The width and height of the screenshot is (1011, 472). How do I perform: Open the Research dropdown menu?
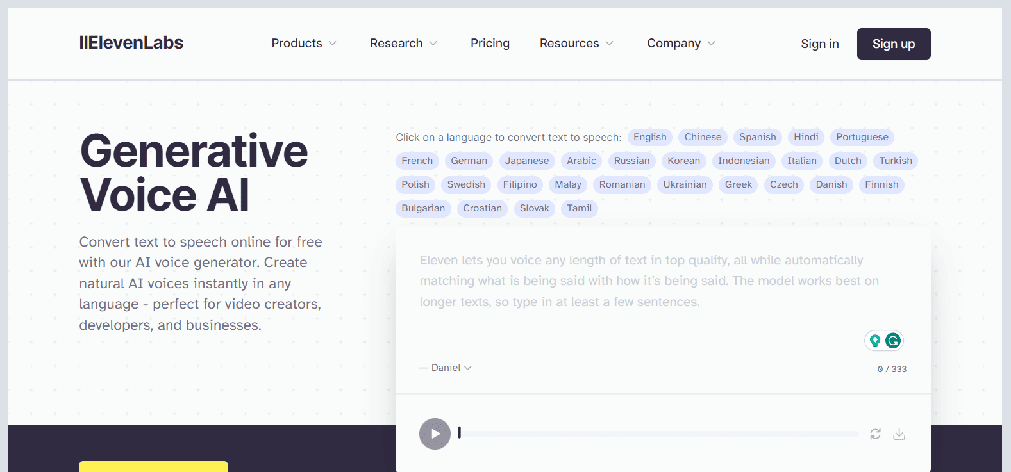coord(403,44)
